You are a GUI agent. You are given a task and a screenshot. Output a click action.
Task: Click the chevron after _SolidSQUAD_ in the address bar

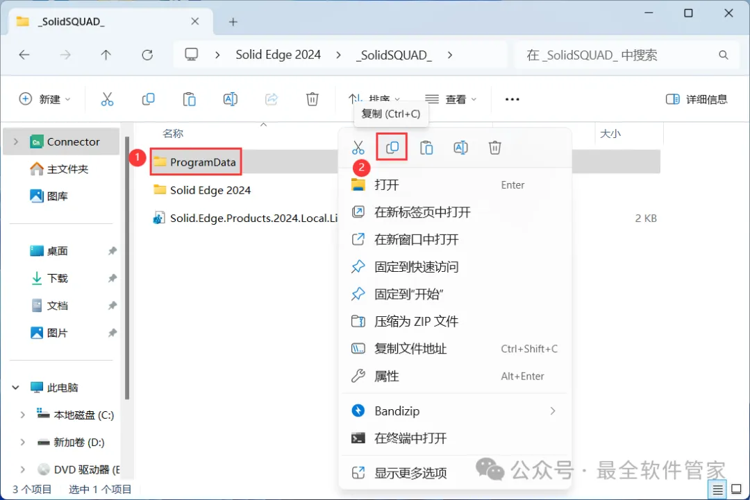point(449,55)
